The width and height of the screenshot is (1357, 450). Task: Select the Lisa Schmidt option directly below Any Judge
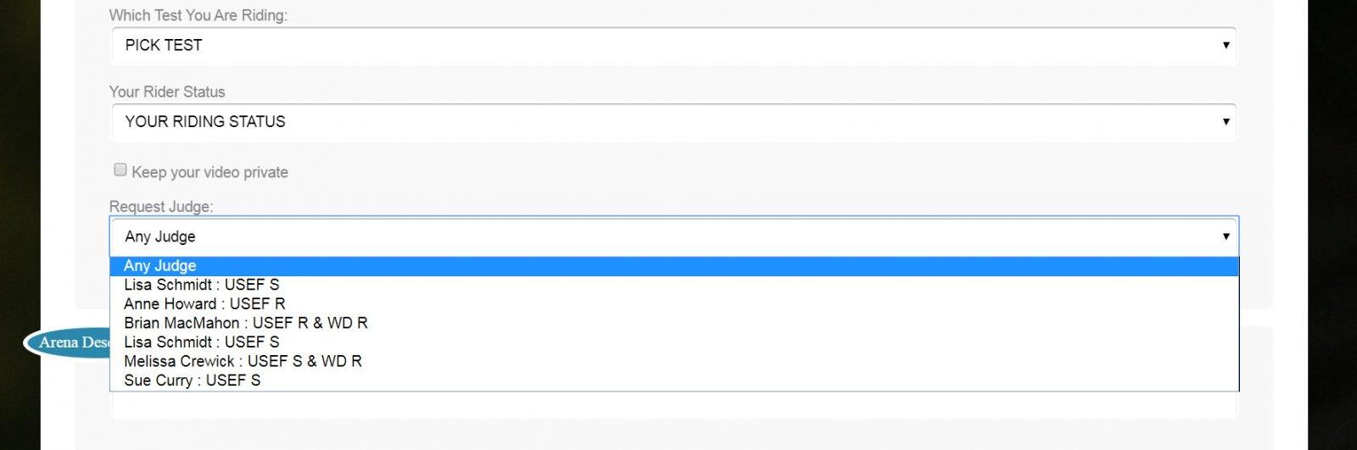(x=201, y=285)
